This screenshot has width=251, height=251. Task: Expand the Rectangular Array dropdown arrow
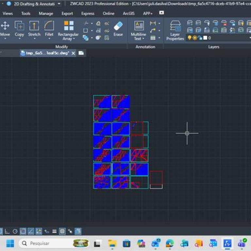coord(74,39)
